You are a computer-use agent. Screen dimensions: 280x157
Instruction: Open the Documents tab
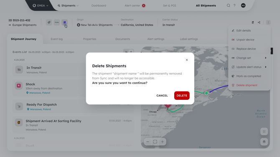[x=122, y=39]
